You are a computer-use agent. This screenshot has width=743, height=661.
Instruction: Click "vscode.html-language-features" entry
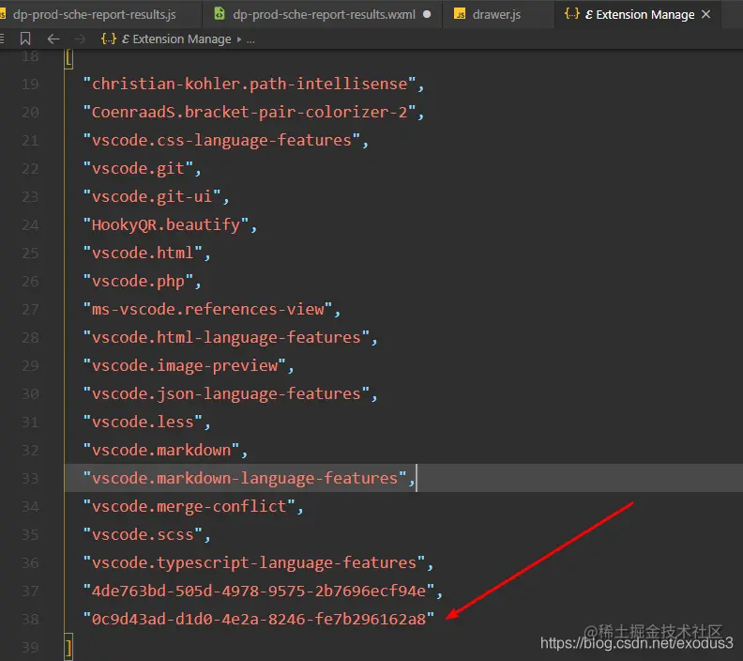click(226, 338)
